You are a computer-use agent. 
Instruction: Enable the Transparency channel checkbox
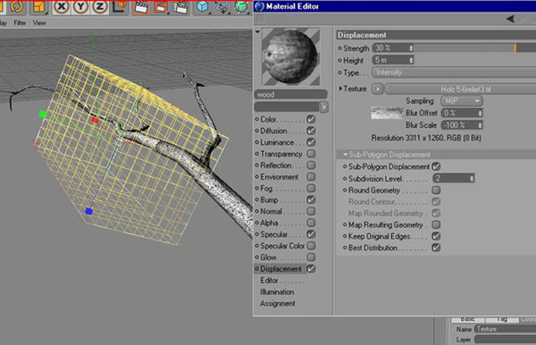click(311, 154)
